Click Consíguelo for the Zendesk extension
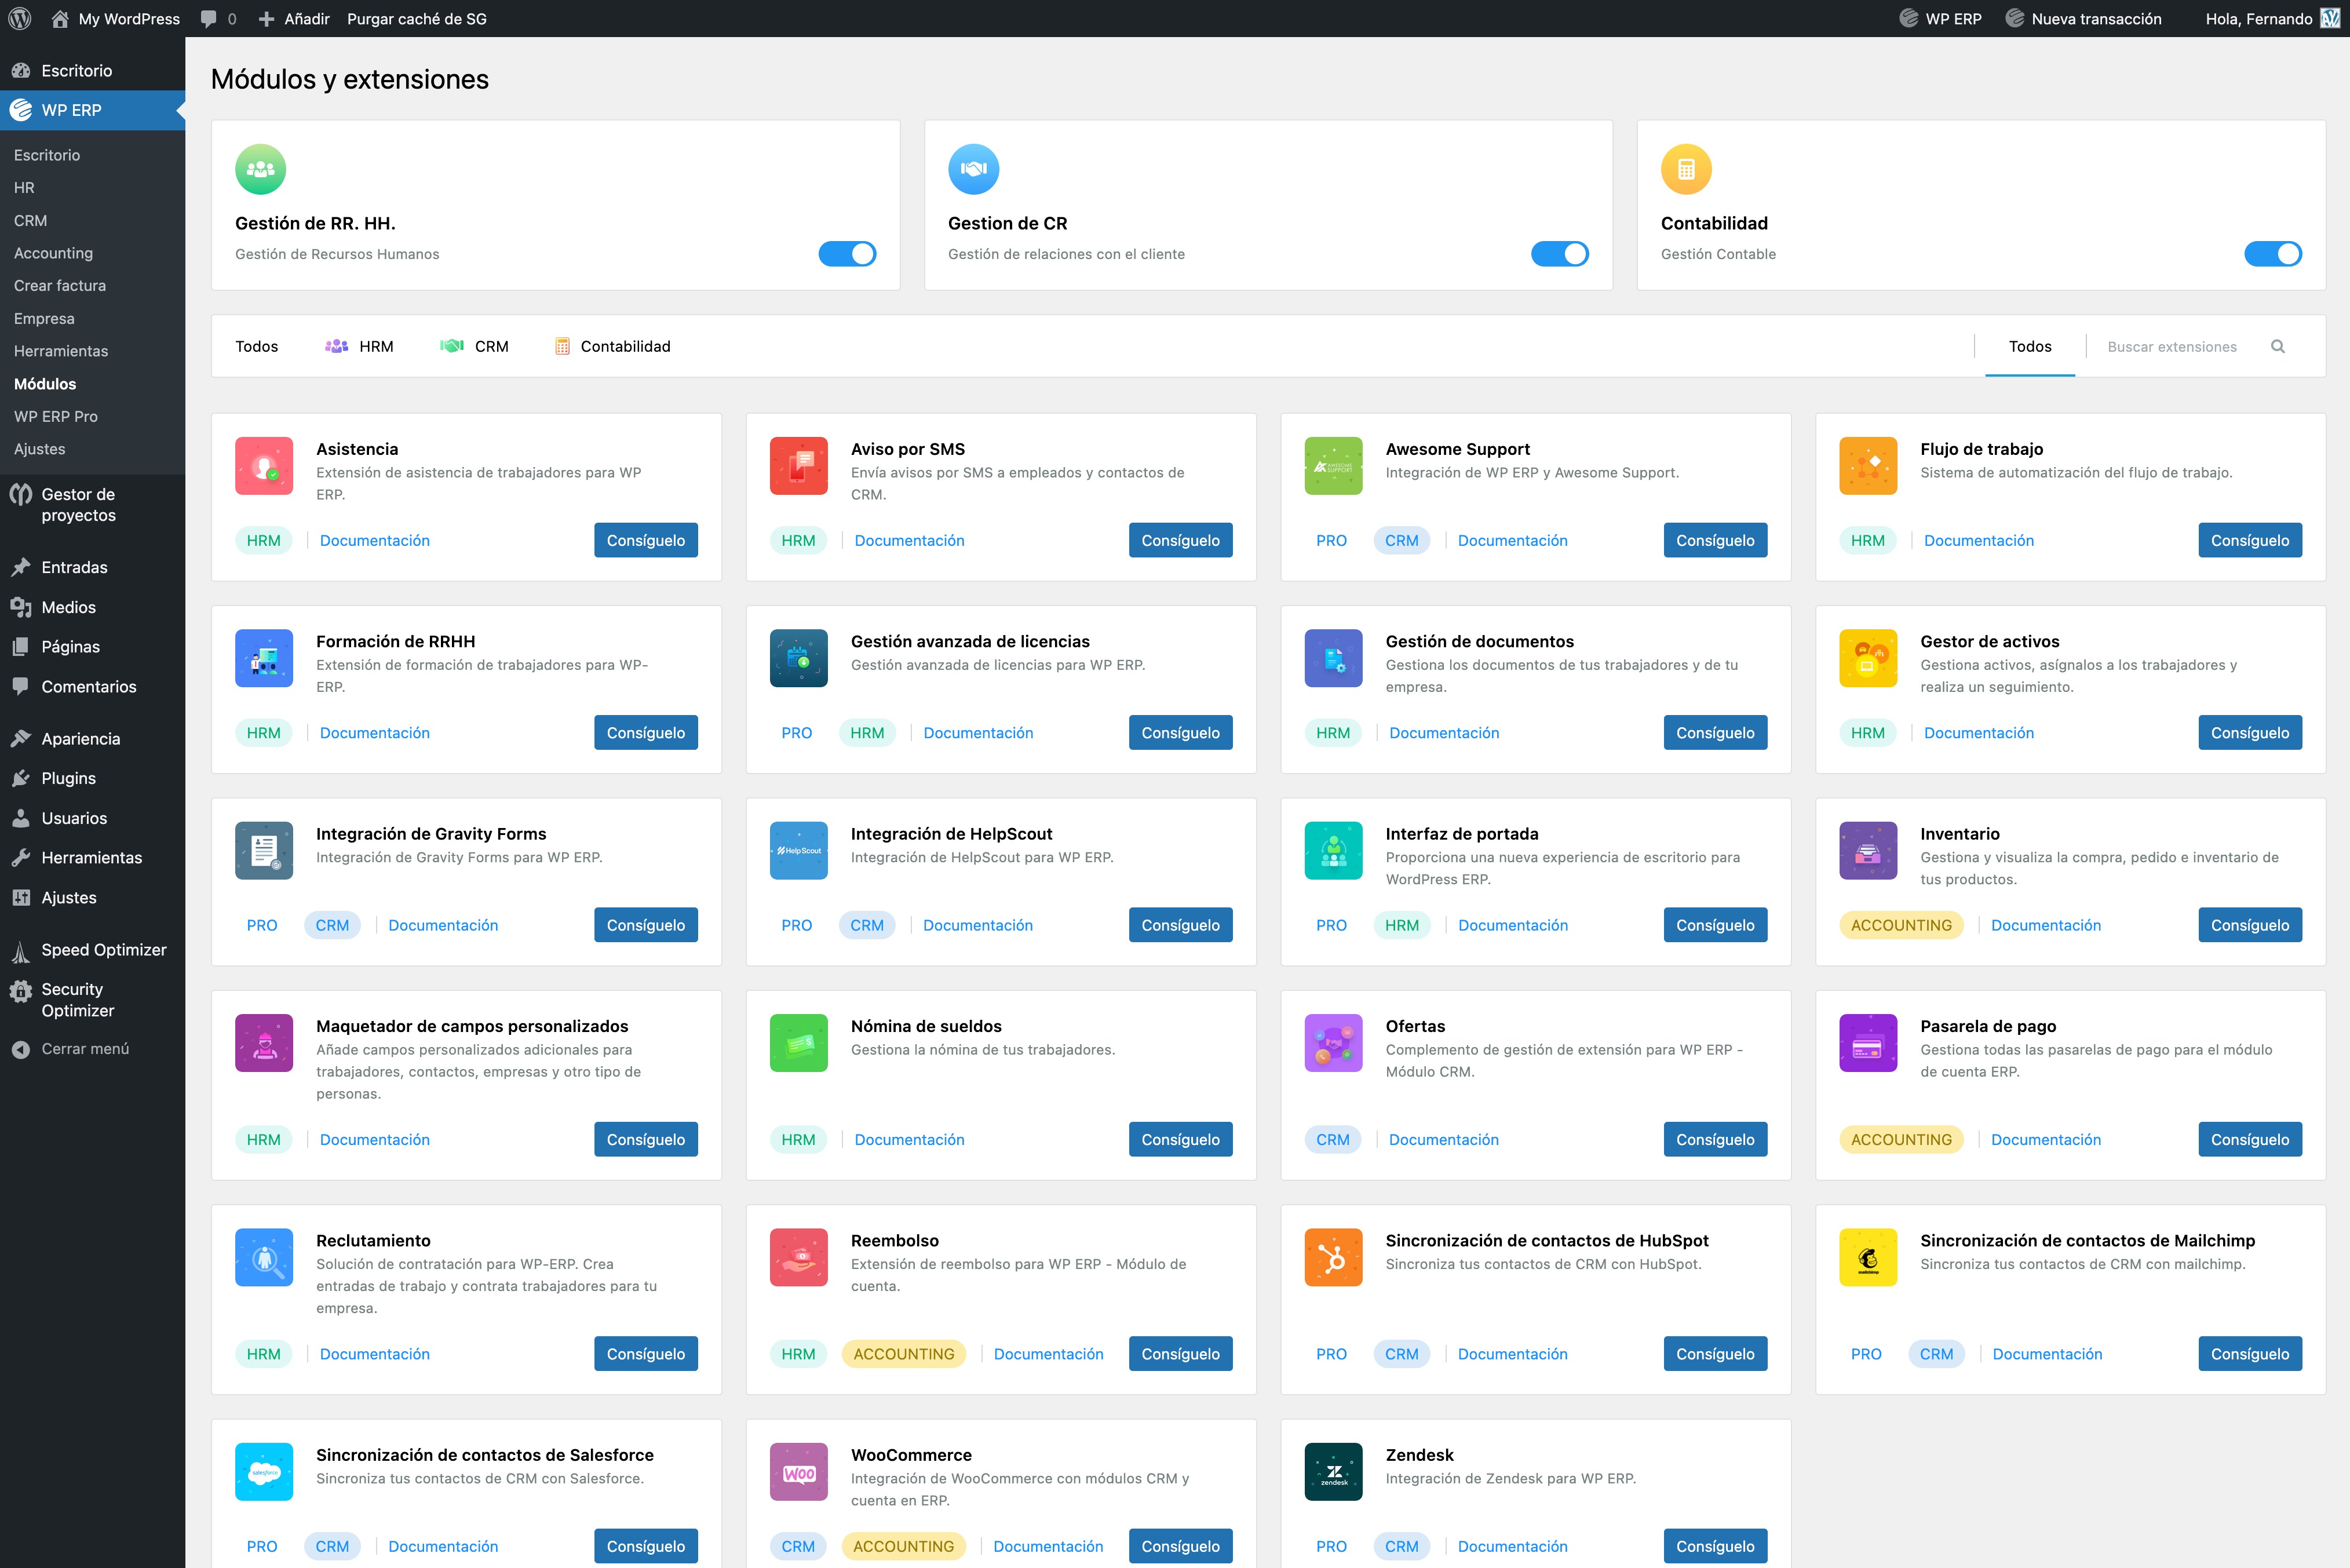 click(x=1715, y=1546)
